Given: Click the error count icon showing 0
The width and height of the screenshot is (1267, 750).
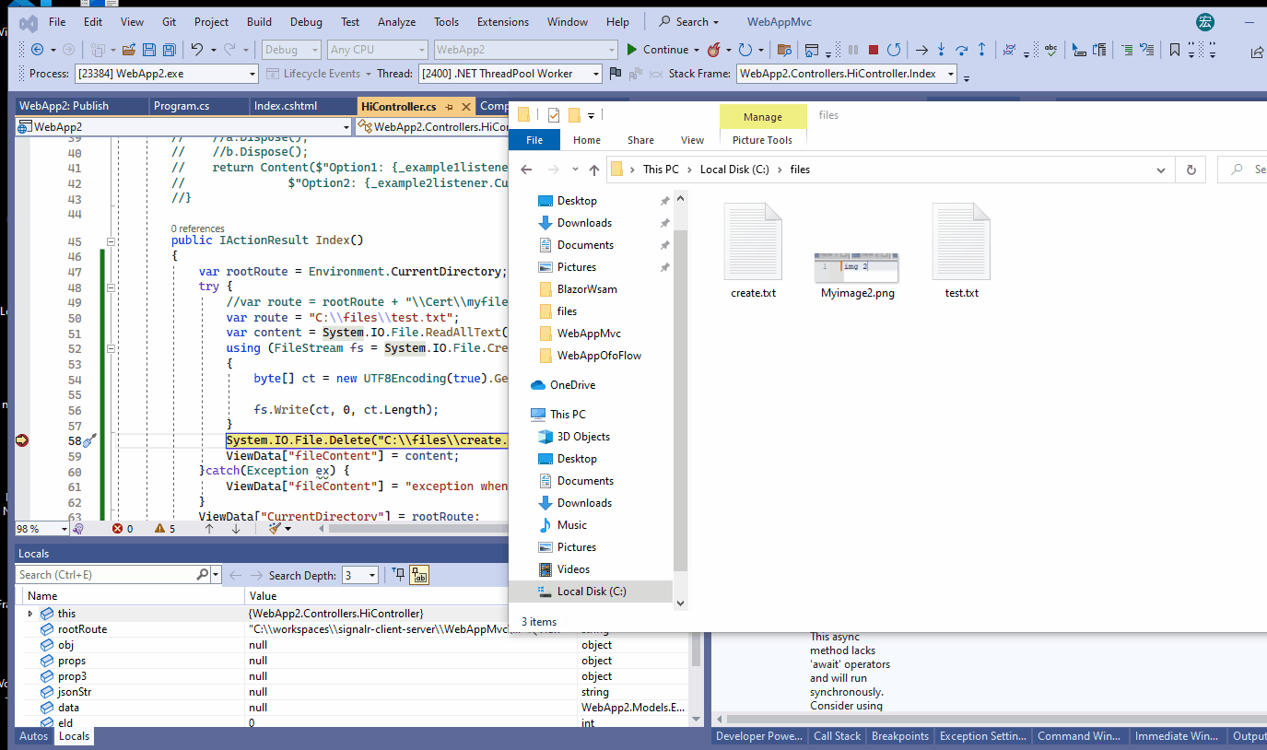Looking at the screenshot, I should 117,529.
